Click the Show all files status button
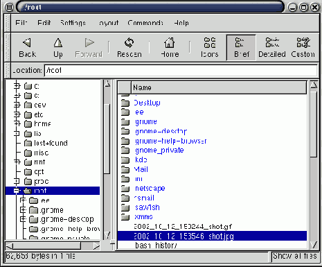The height and width of the screenshot is (267, 322). pyautogui.click(x=295, y=256)
